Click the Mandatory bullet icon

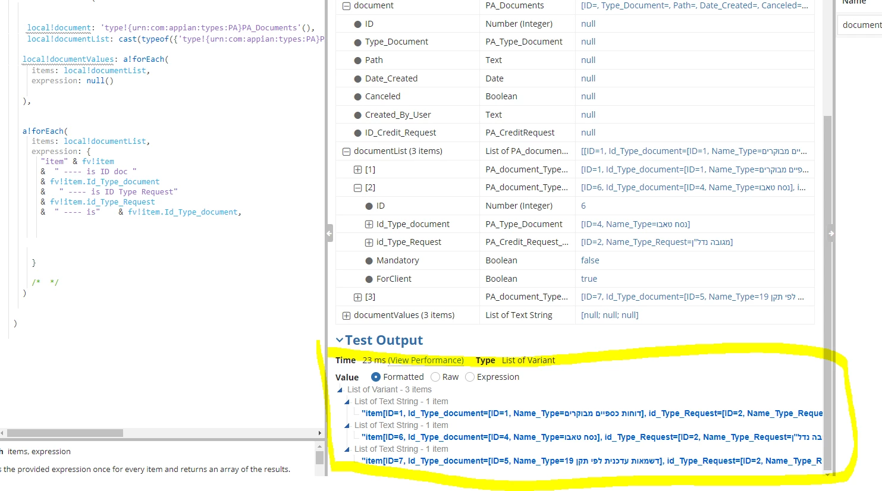click(369, 261)
